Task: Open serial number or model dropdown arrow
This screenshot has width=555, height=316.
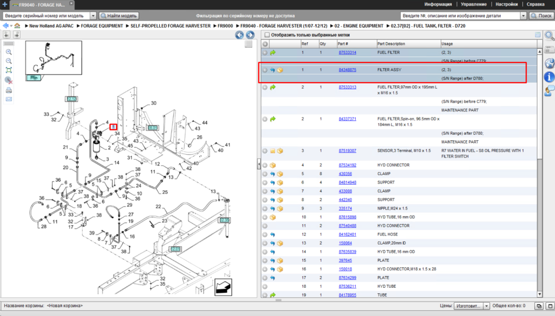Action: click(x=93, y=16)
